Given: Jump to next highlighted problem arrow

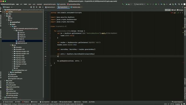Looking at the screenshot, I should [183, 13].
